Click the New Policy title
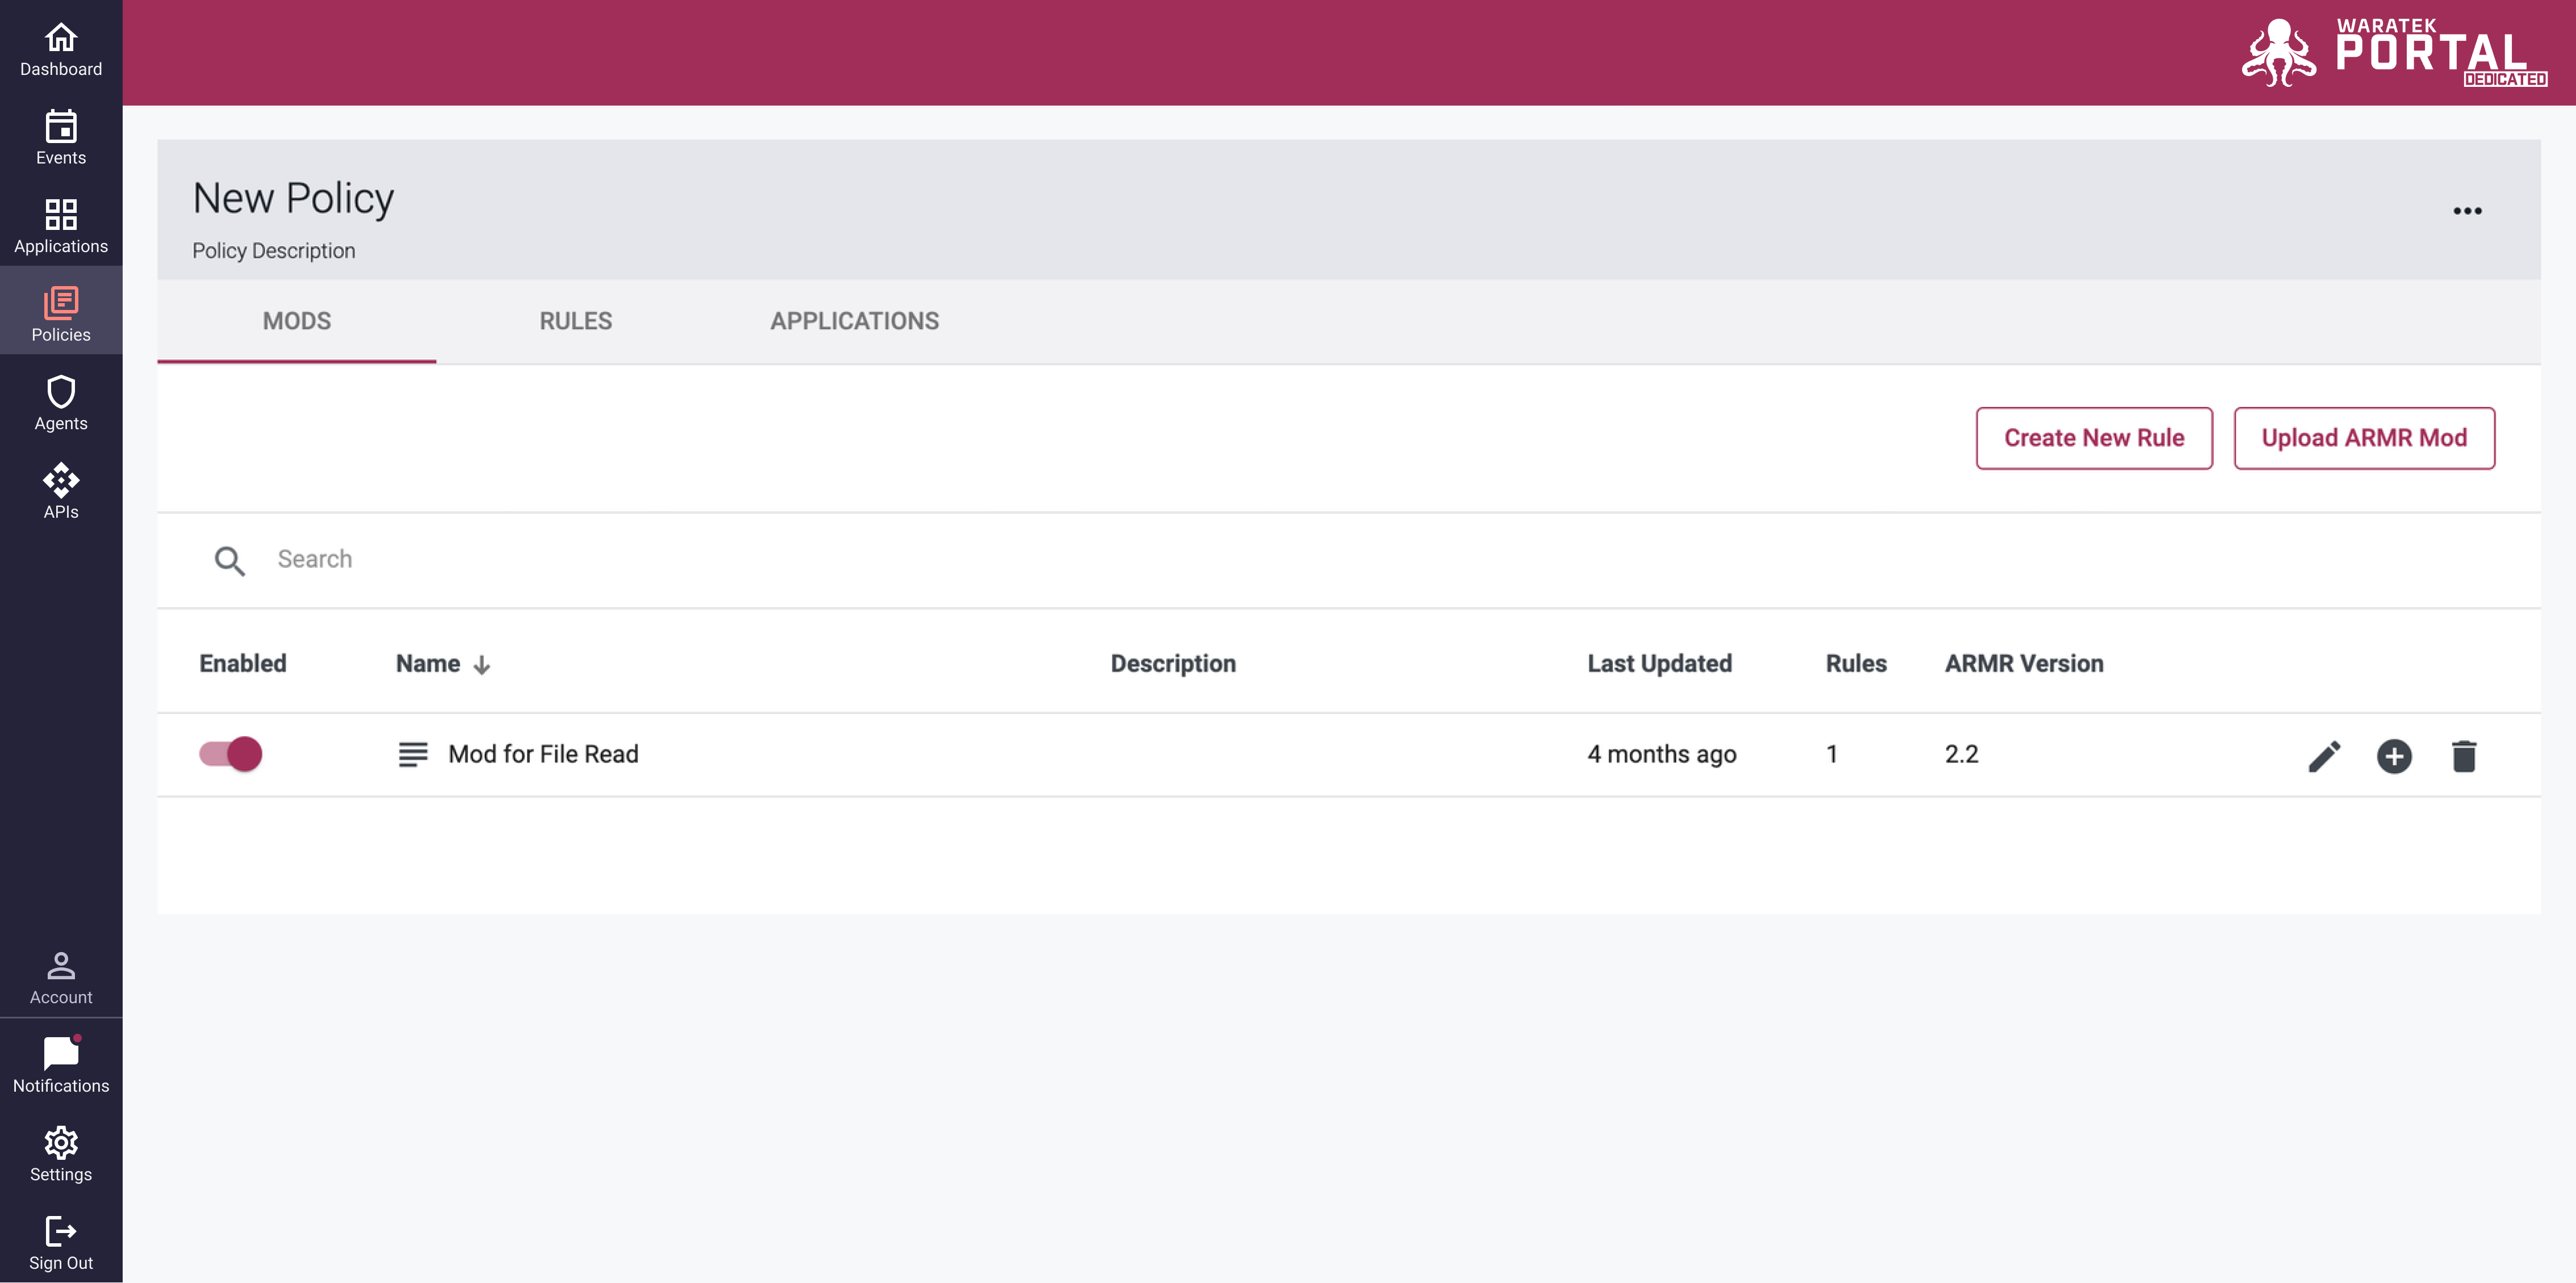 click(x=293, y=198)
